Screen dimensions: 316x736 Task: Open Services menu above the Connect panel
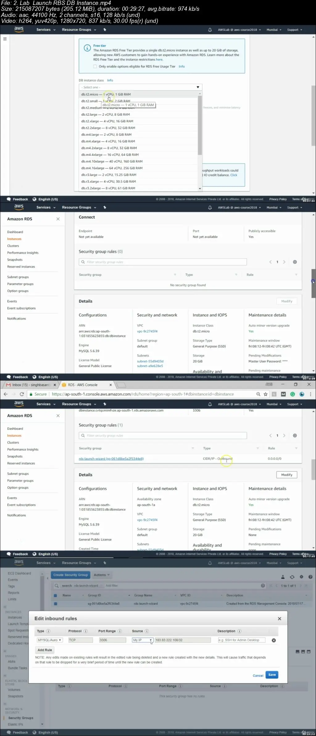[x=46, y=207]
